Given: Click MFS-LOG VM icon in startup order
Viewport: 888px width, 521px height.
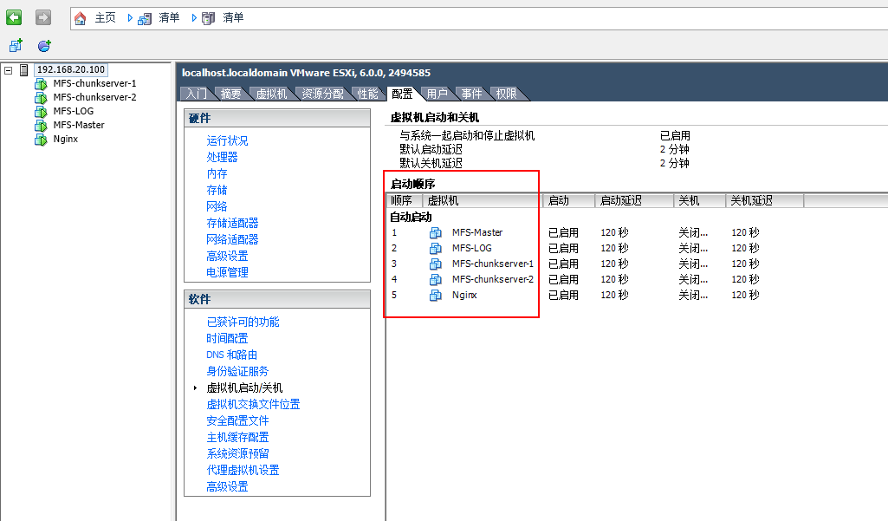Looking at the screenshot, I should point(436,248).
